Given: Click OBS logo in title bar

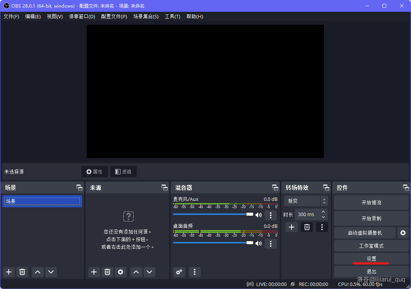Looking at the screenshot, I should (x=6, y=6).
